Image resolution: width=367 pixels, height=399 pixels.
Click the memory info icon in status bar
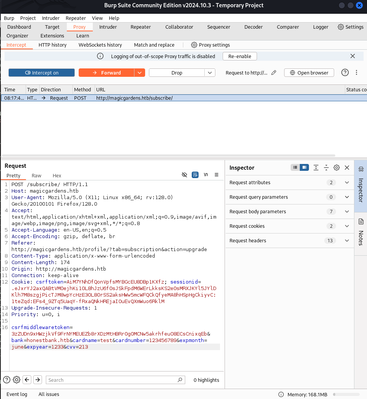(281, 394)
